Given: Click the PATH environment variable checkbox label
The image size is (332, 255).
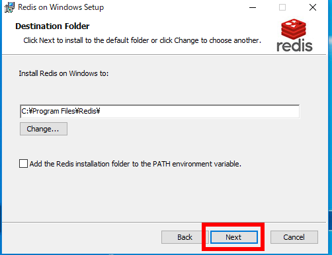Looking at the screenshot, I should [x=136, y=164].
